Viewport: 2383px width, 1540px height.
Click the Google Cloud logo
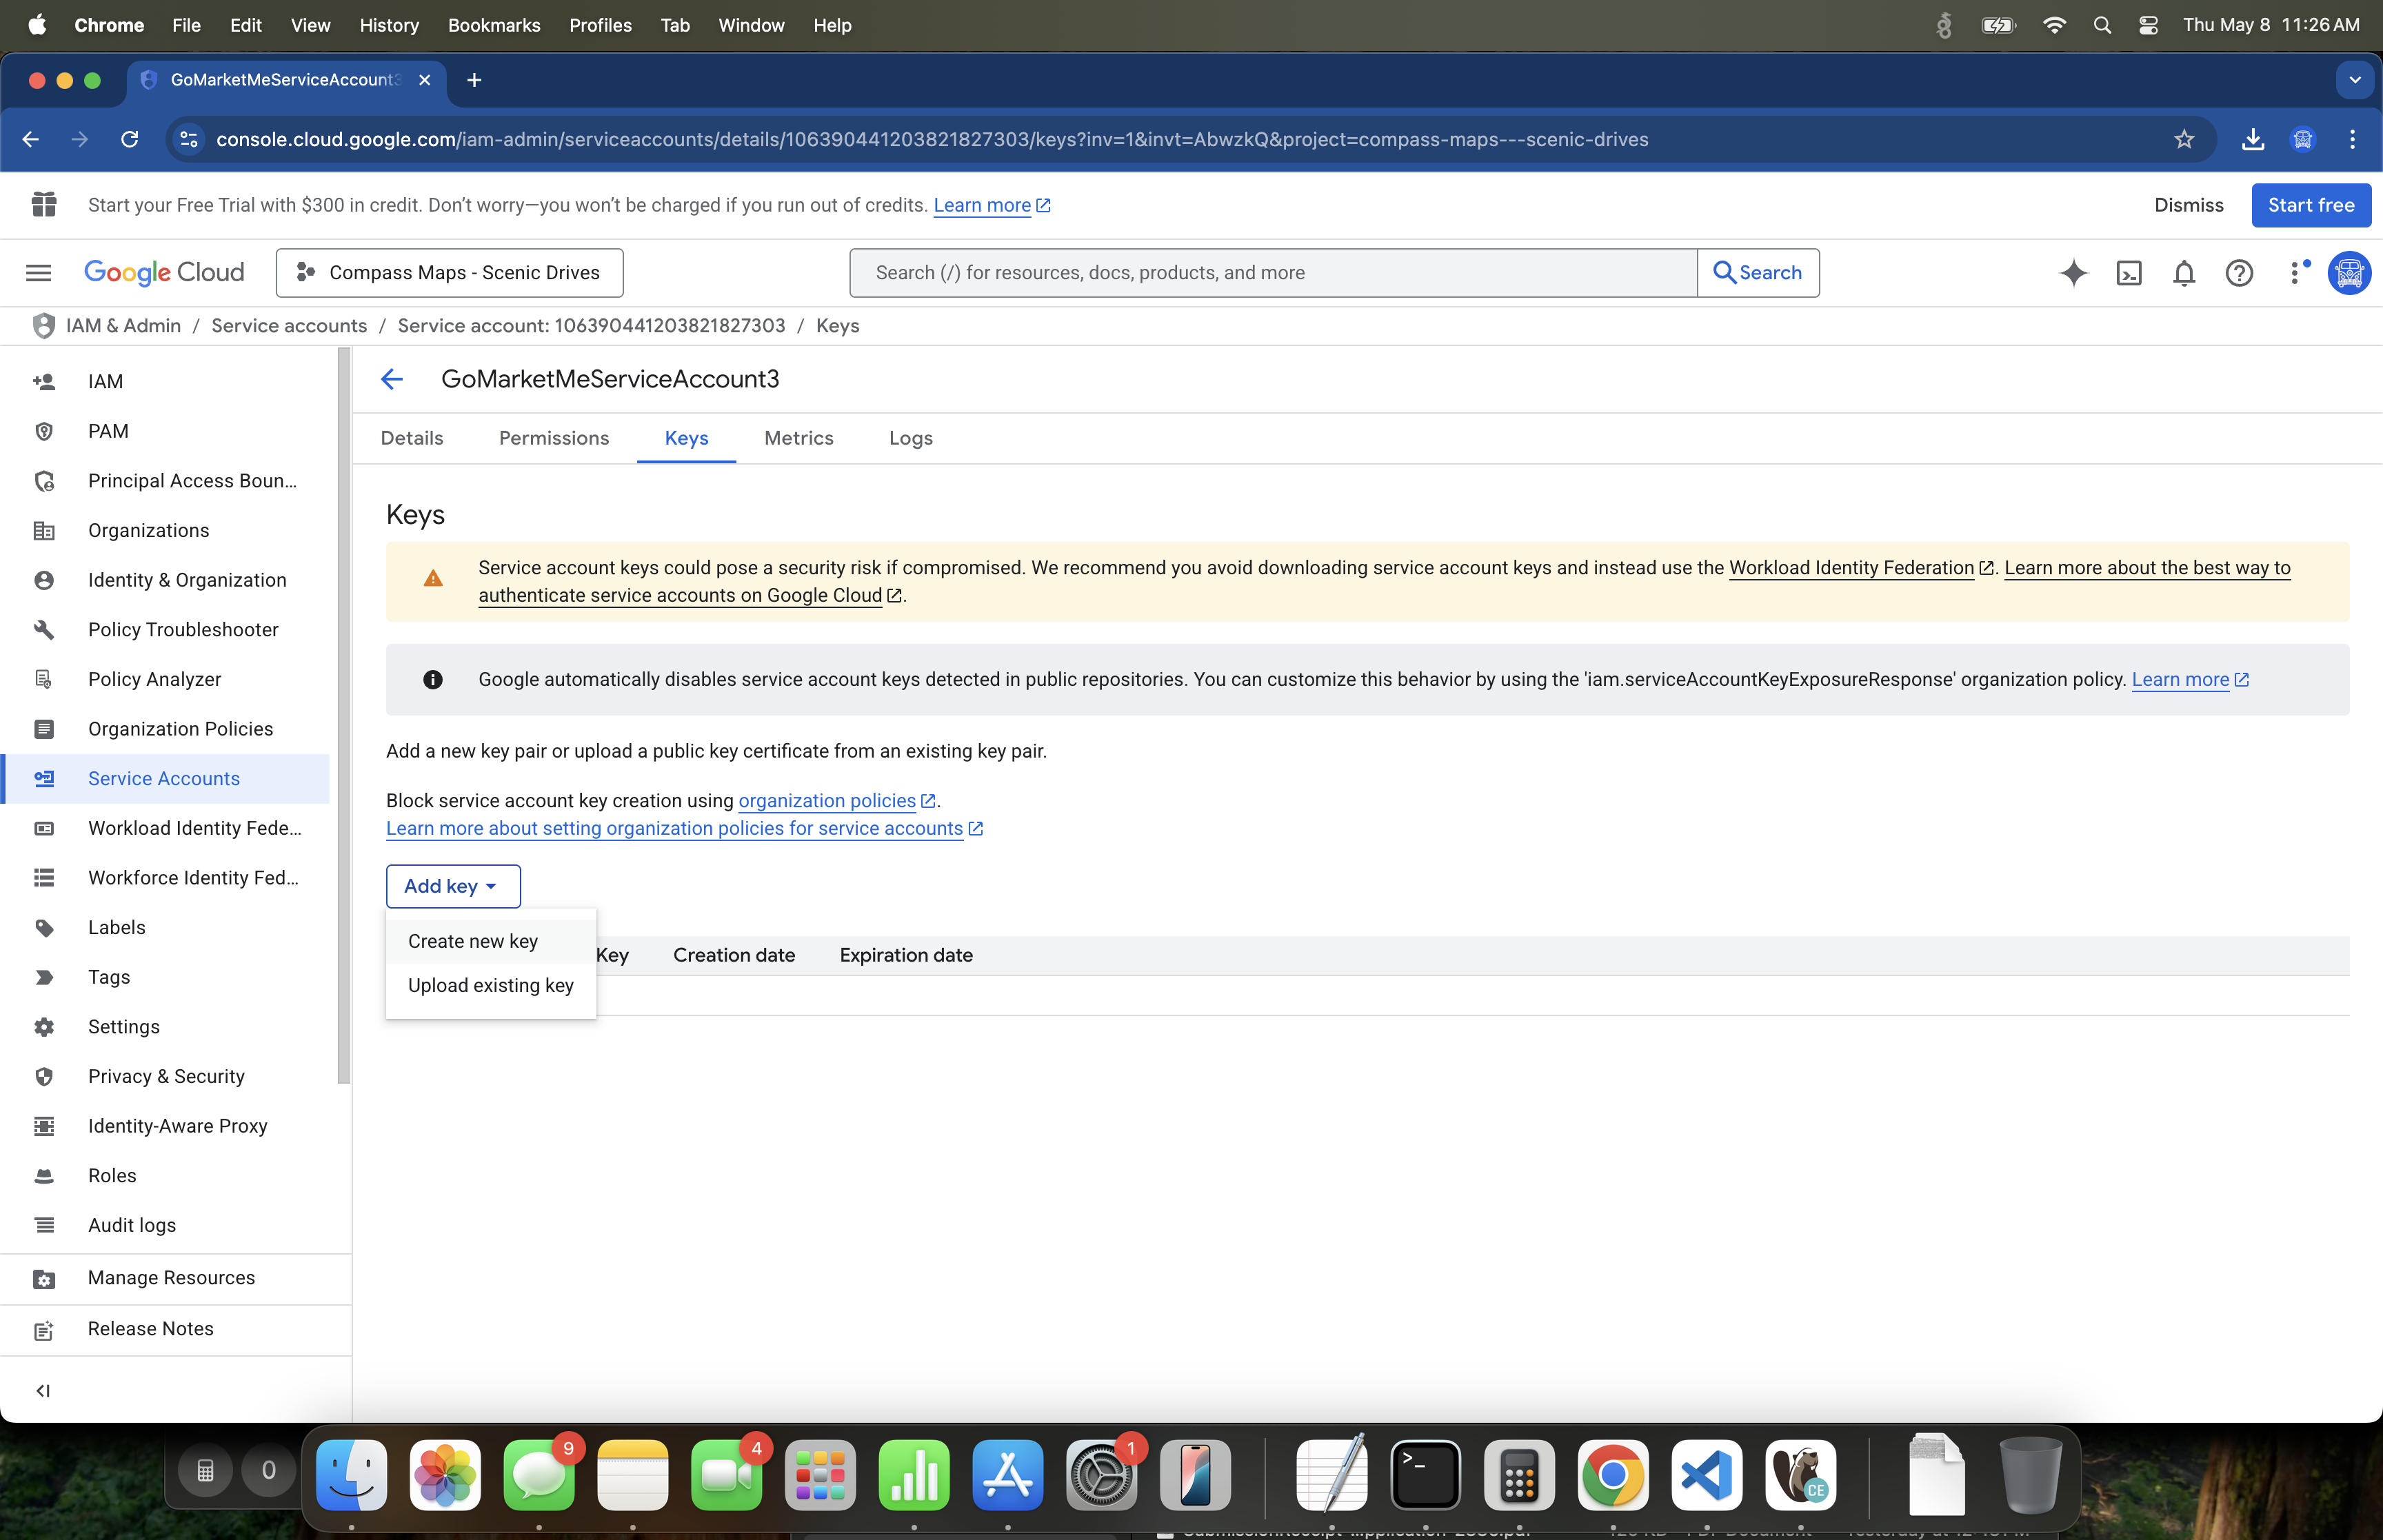click(x=164, y=272)
